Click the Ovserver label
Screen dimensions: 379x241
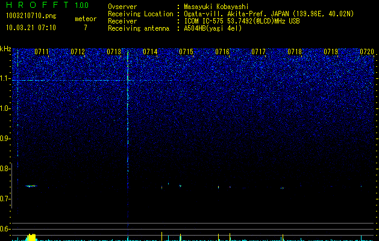(122, 7)
